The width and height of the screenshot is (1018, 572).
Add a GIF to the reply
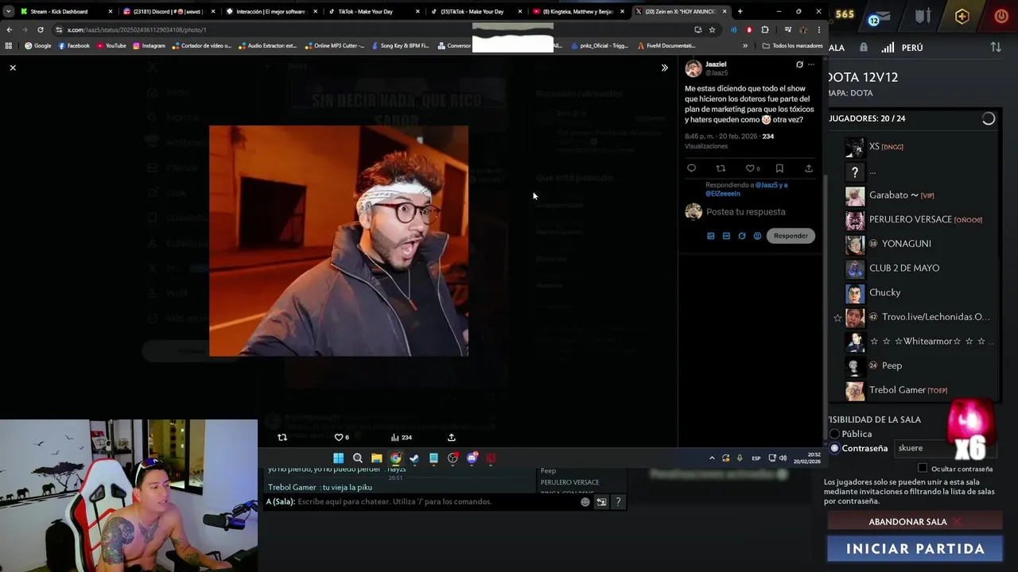pos(726,236)
